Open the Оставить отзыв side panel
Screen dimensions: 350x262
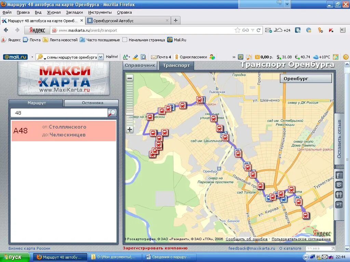click(339, 139)
